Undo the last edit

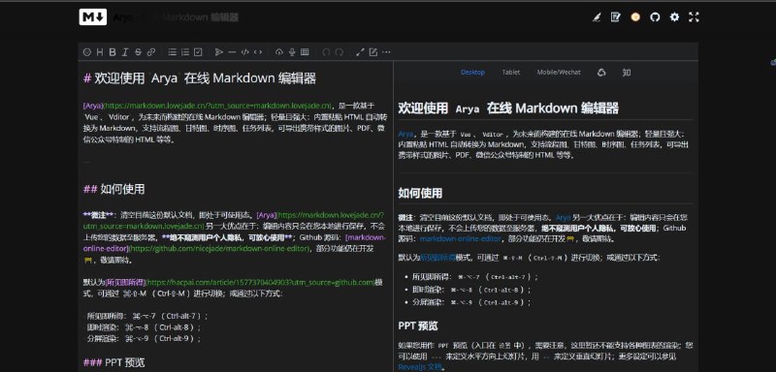pyautogui.click(x=326, y=52)
